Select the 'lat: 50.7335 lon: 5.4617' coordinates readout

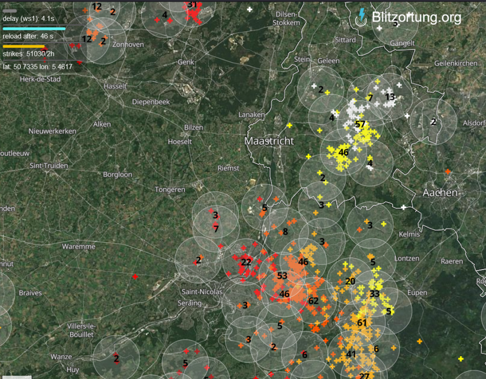coord(37,66)
